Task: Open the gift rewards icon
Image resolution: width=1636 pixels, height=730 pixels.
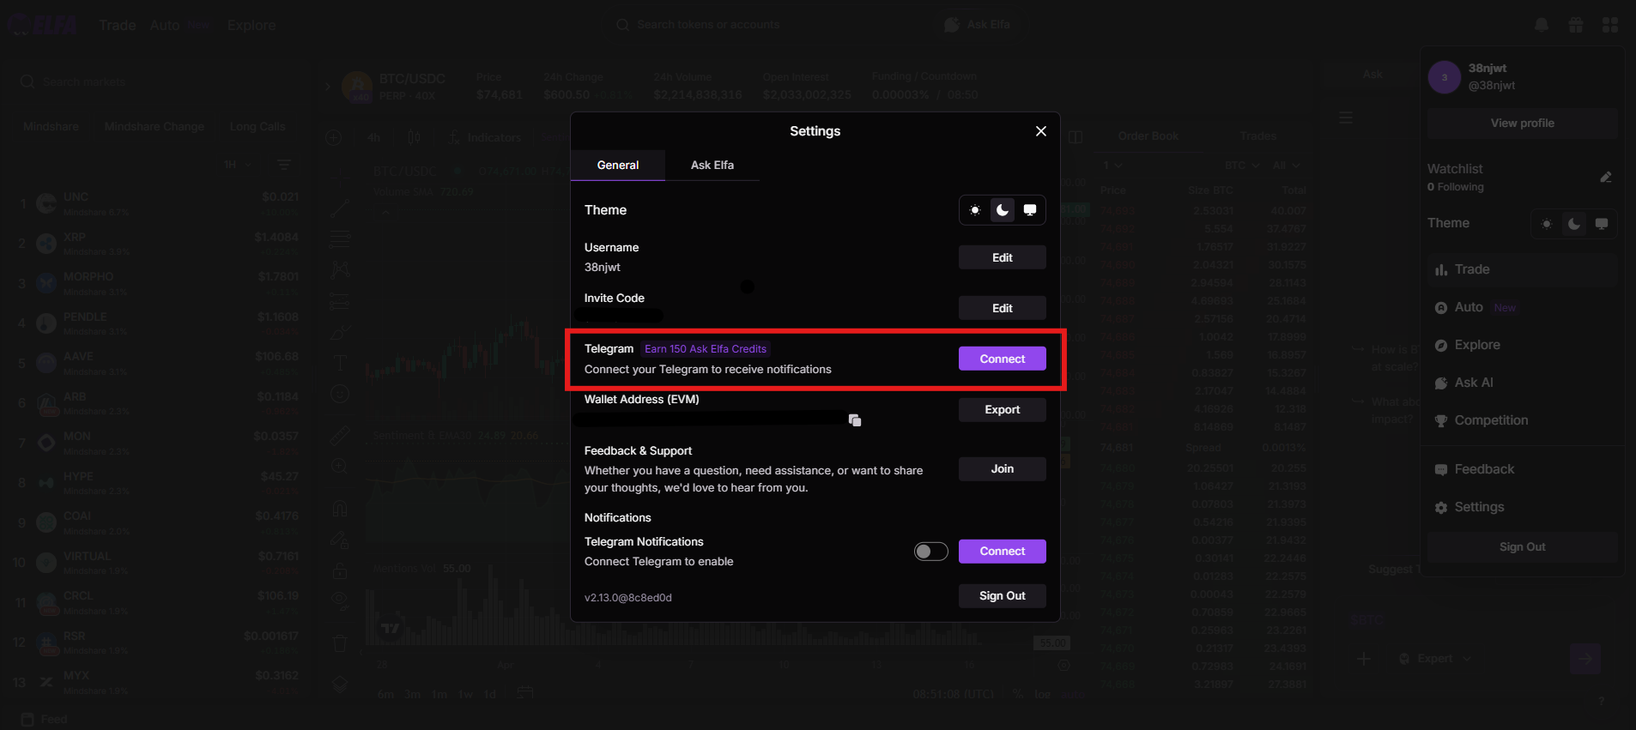Action: (1576, 25)
